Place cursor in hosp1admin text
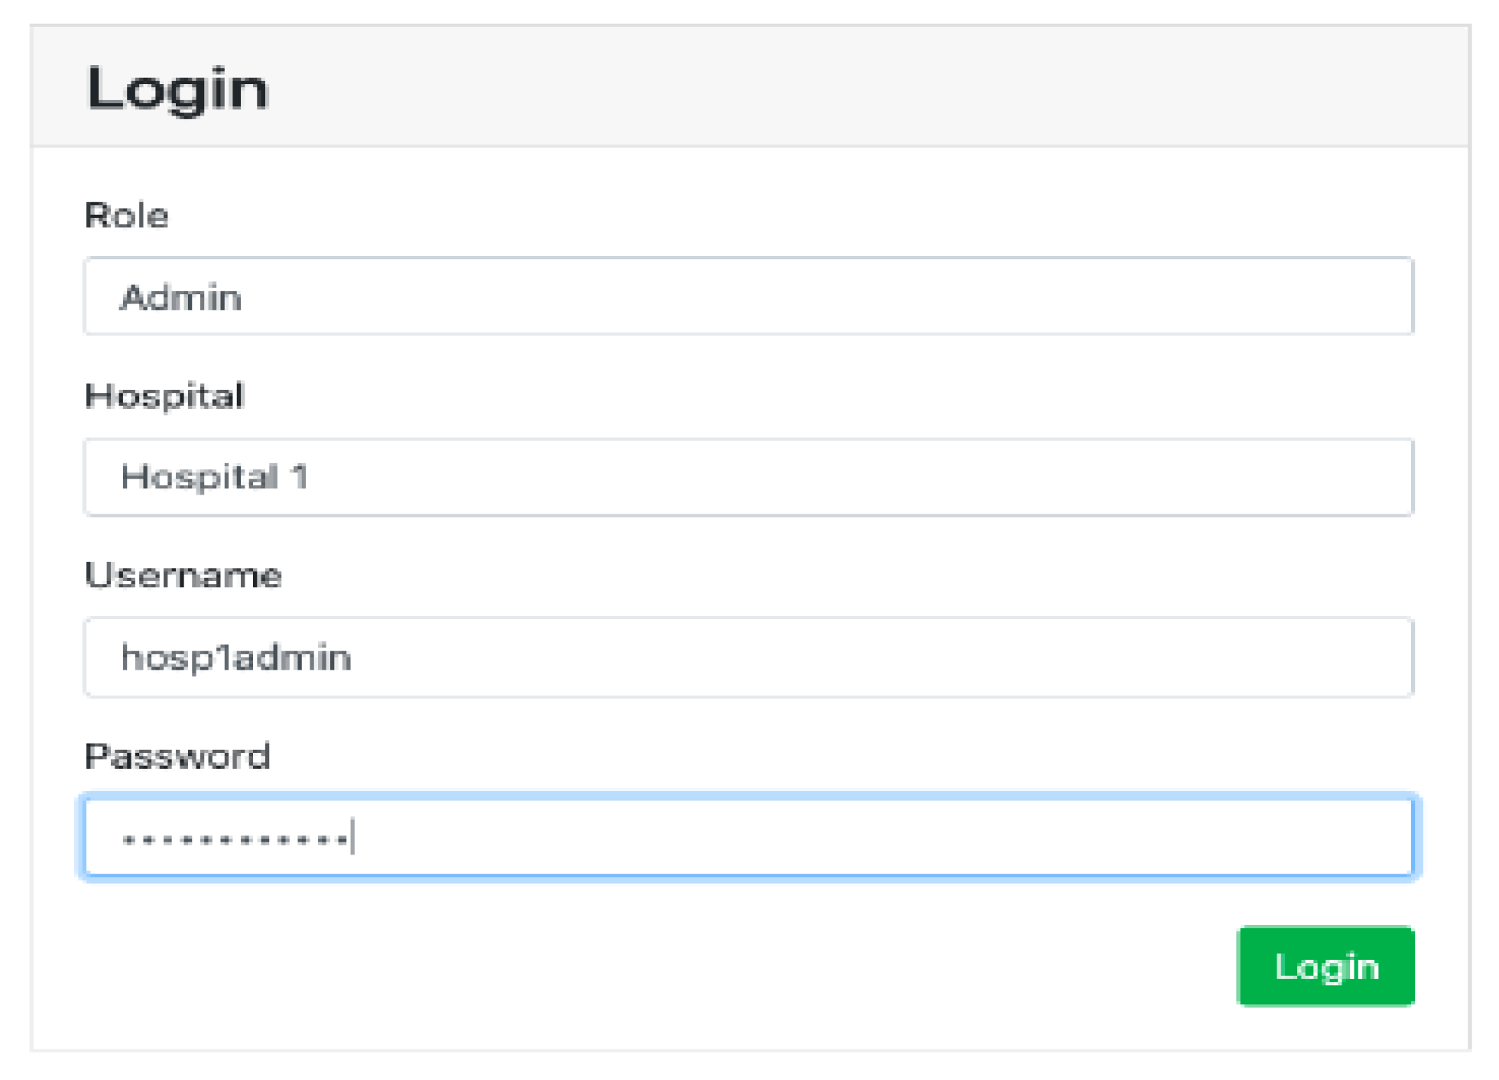1499x1080 pixels. click(236, 658)
